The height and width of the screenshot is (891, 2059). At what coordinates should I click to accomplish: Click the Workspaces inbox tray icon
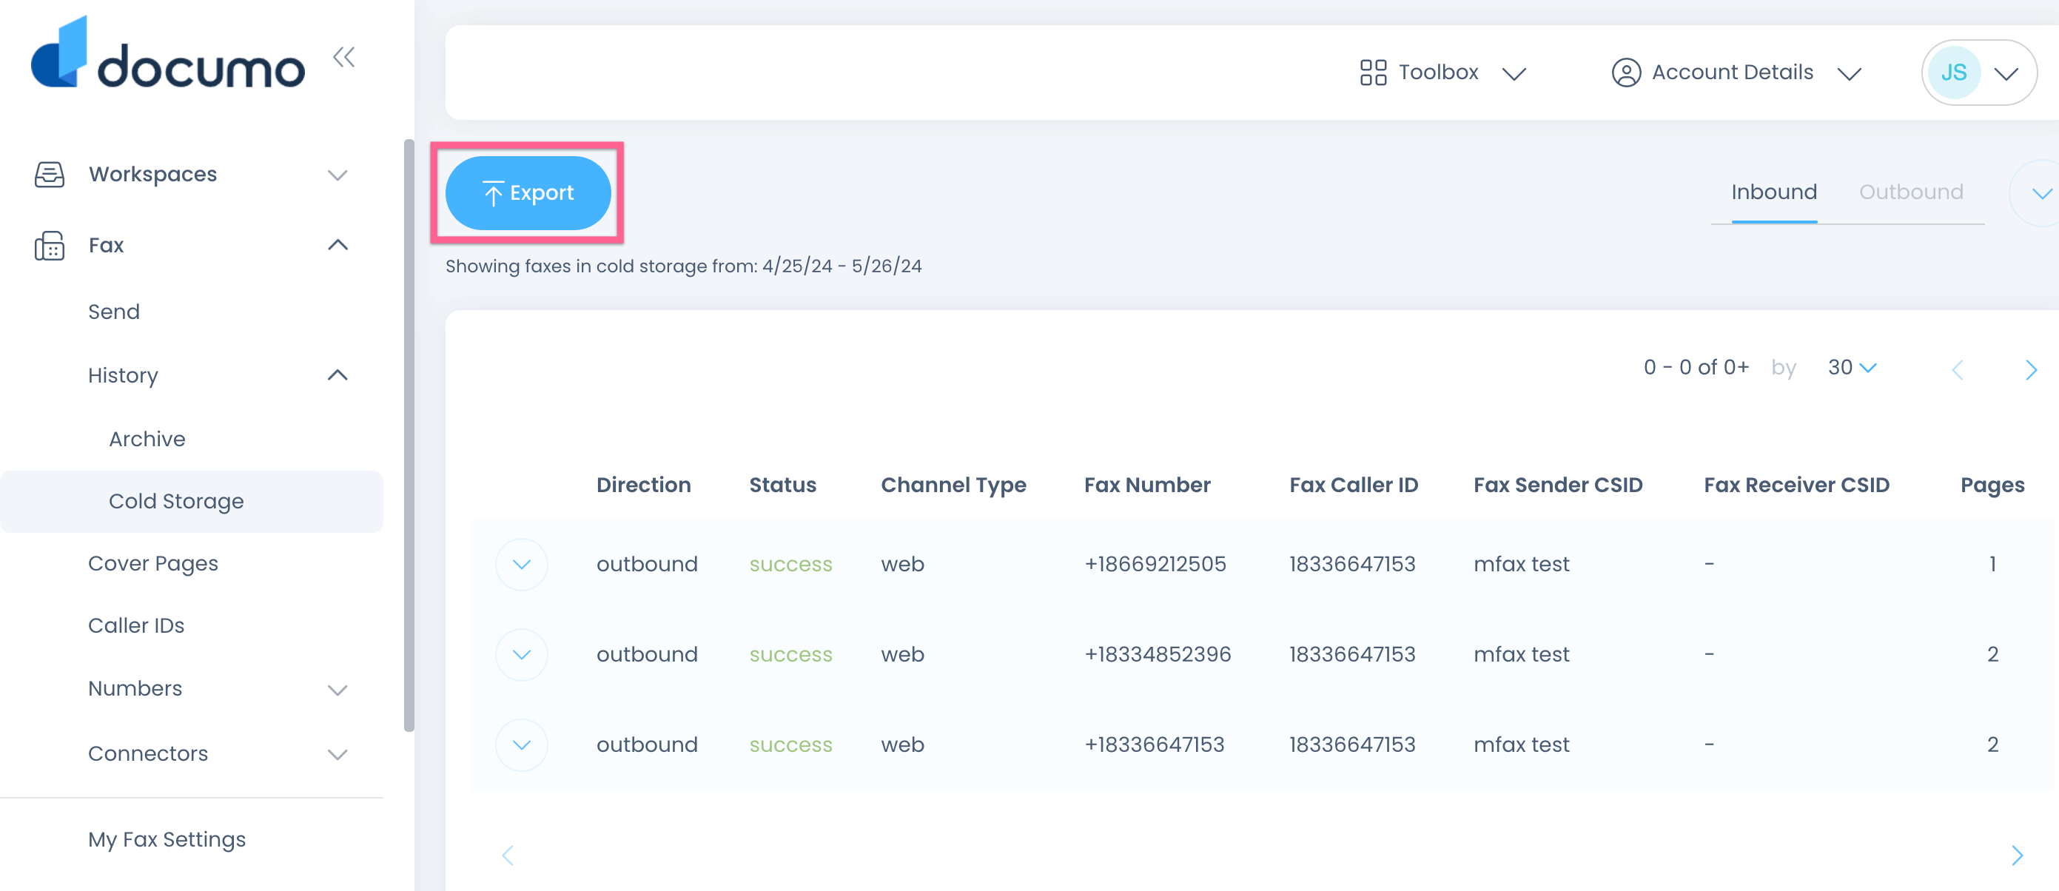click(x=50, y=174)
